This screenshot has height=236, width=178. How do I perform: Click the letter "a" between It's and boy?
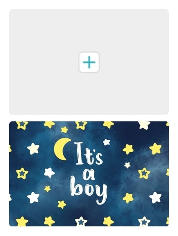(x=89, y=174)
